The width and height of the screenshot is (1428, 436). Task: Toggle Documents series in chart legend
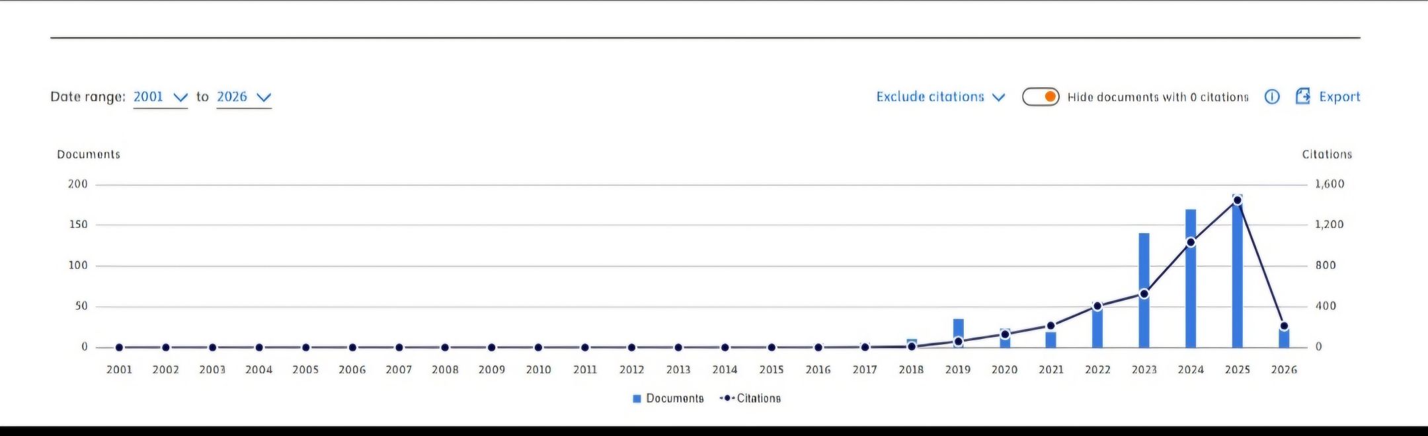668,398
